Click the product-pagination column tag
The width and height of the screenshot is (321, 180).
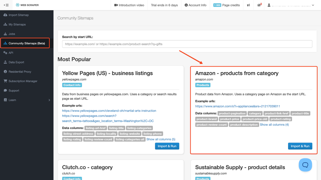click(232, 113)
